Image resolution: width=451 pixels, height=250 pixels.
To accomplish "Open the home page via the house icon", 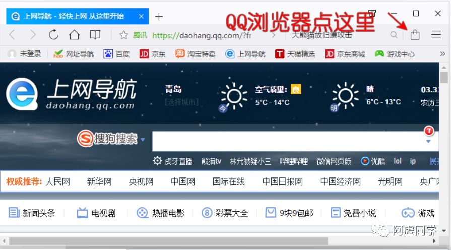I will tap(74, 35).
